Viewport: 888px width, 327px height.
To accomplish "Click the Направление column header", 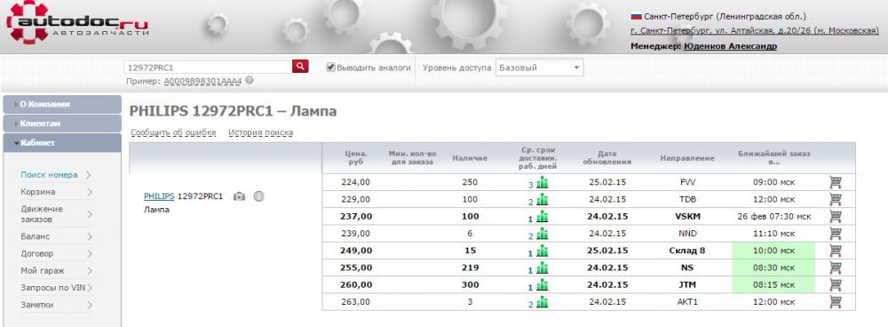I will point(687,158).
